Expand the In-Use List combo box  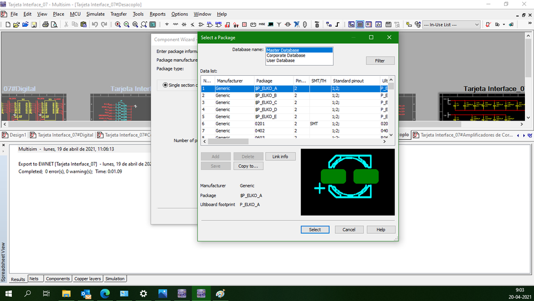coord(451,25)
